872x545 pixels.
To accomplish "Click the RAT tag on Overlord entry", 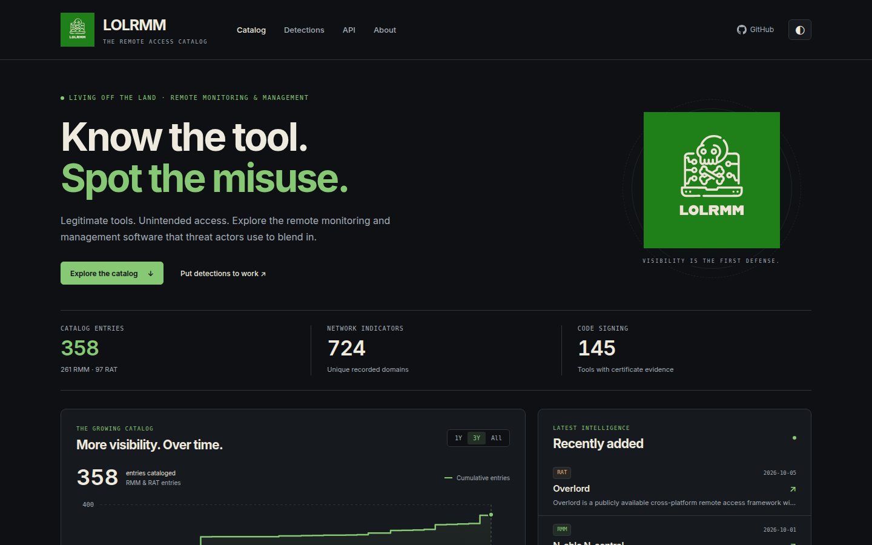I will [562, 472].
